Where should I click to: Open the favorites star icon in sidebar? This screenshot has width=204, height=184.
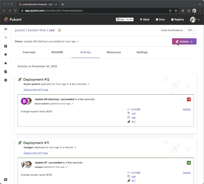click(x=6, y=63)
